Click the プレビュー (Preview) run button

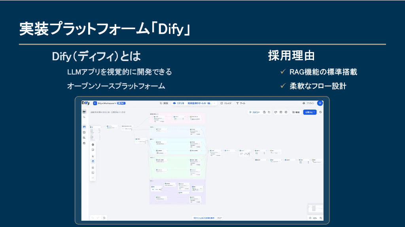pyautogui.click(x=254, y=112)
